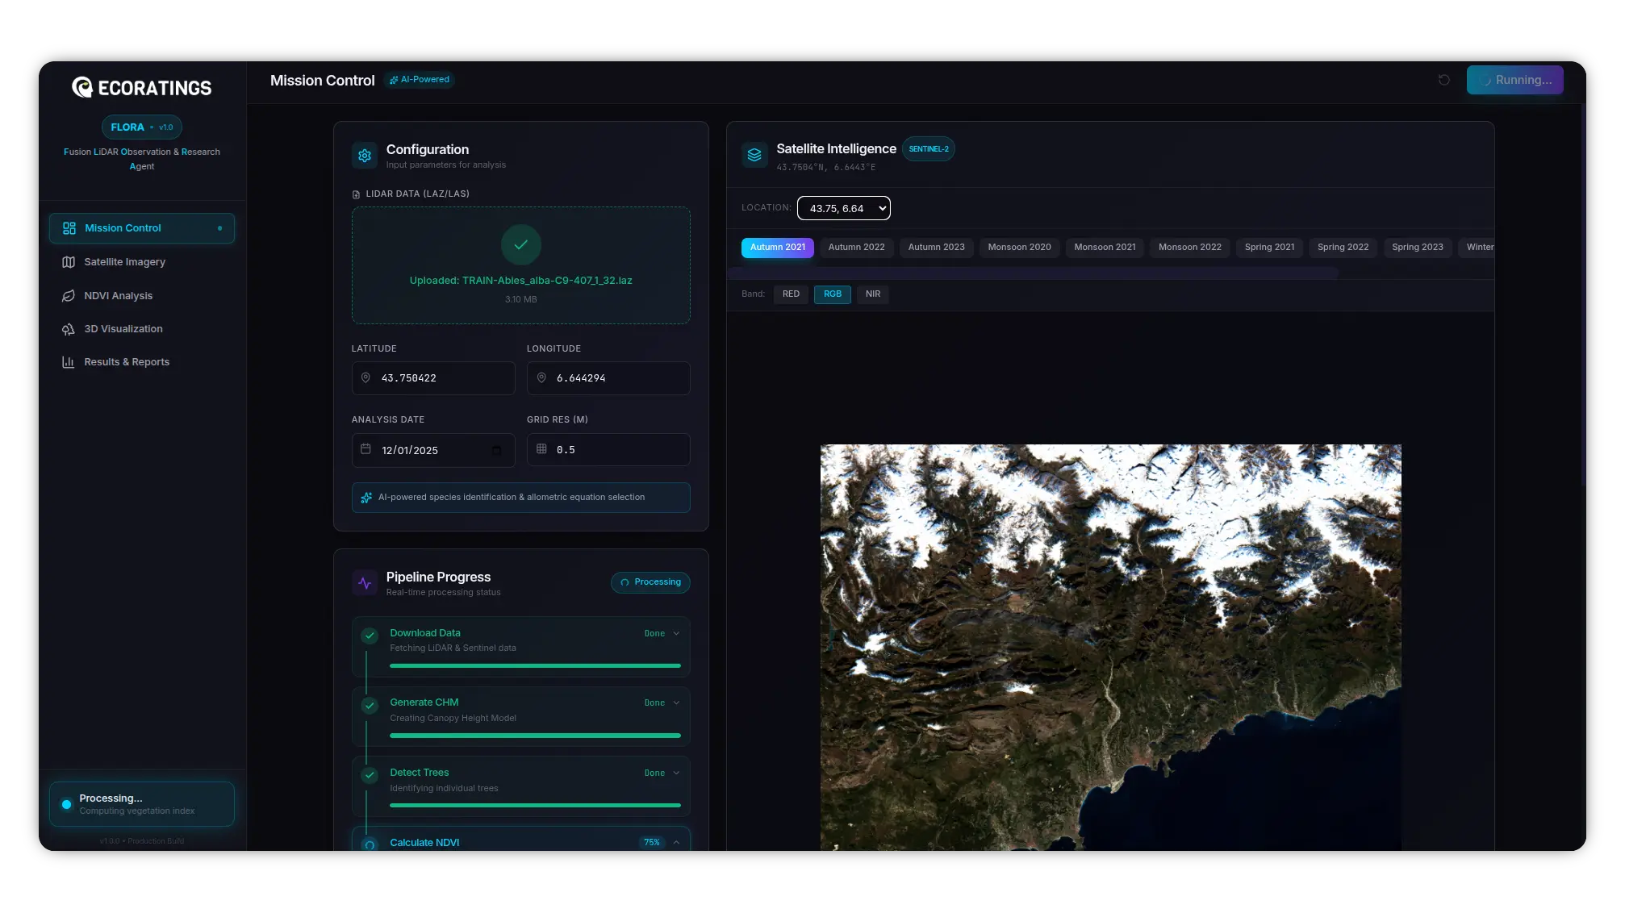Click the reset/refresh icon near Running button
The image size is (1625, 913).
tap(1443, 80)
